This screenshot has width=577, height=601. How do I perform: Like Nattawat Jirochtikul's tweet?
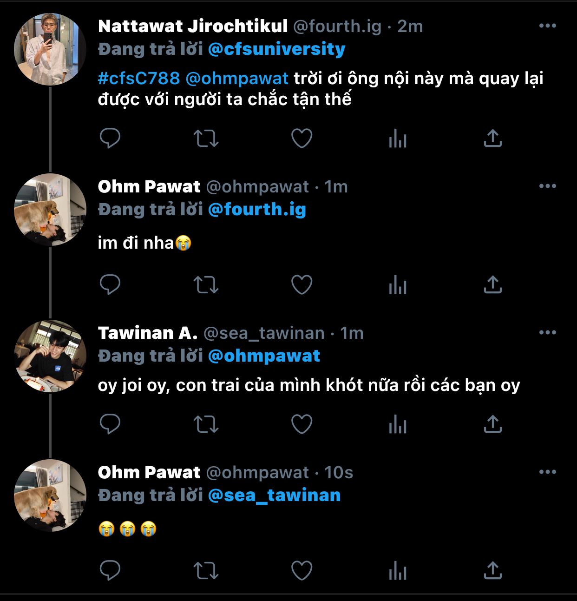pos(302,138)
